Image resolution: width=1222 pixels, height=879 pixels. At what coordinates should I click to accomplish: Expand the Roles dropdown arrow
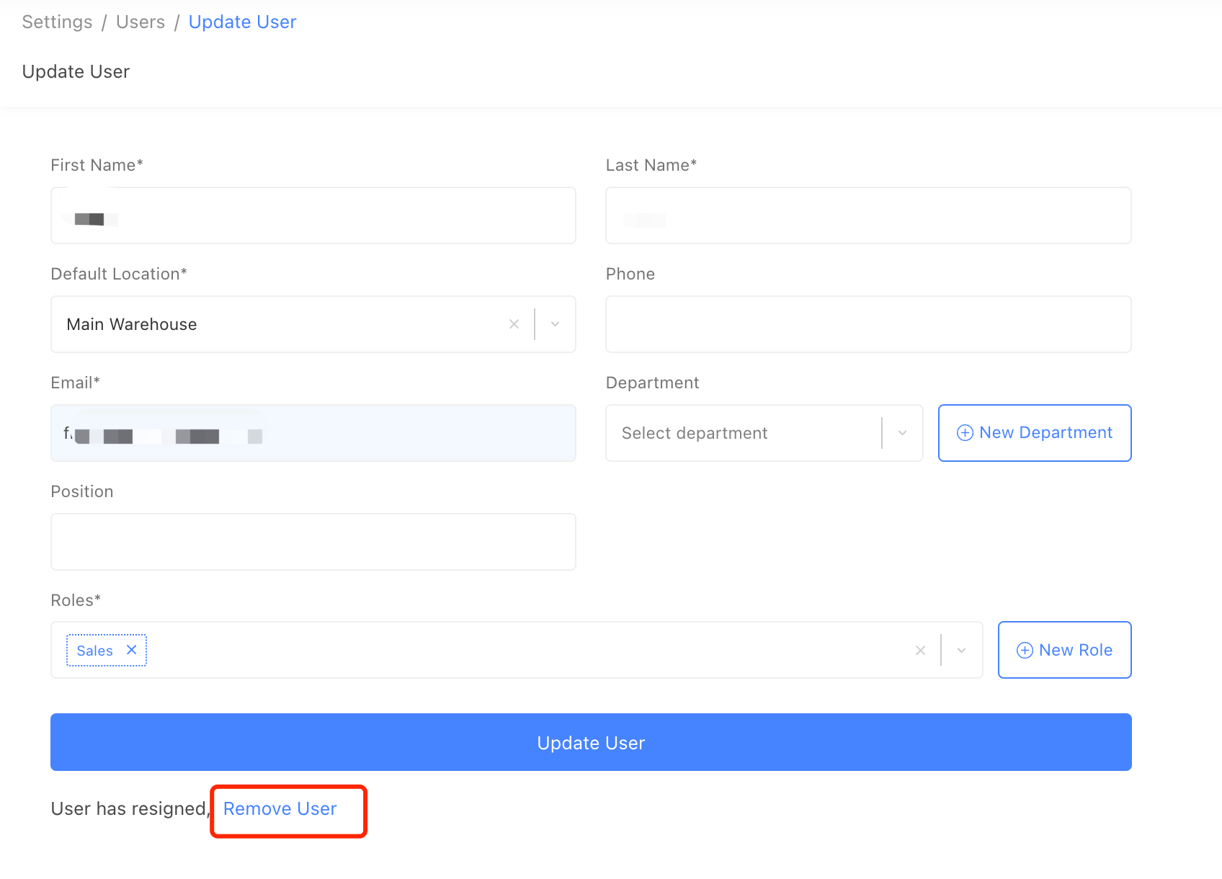(x=961, y=651)
